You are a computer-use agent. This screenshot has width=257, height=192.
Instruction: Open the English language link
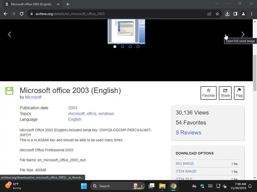tap(75, 119)
